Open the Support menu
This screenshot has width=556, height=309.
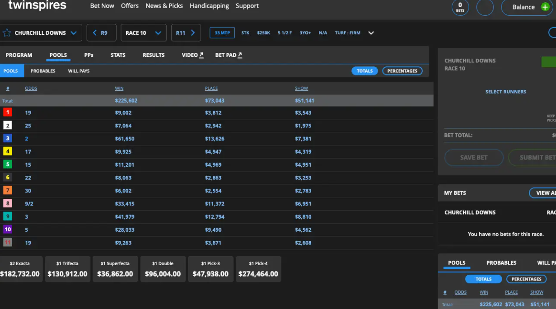click(x=248, y=6)
